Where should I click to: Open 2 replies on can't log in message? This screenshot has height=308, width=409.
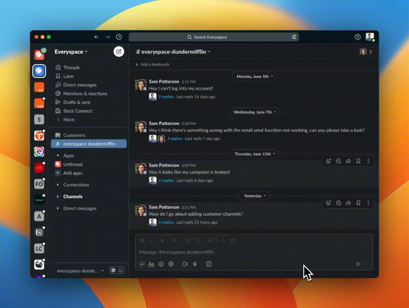pyautogui.click(x=166, y=97)
